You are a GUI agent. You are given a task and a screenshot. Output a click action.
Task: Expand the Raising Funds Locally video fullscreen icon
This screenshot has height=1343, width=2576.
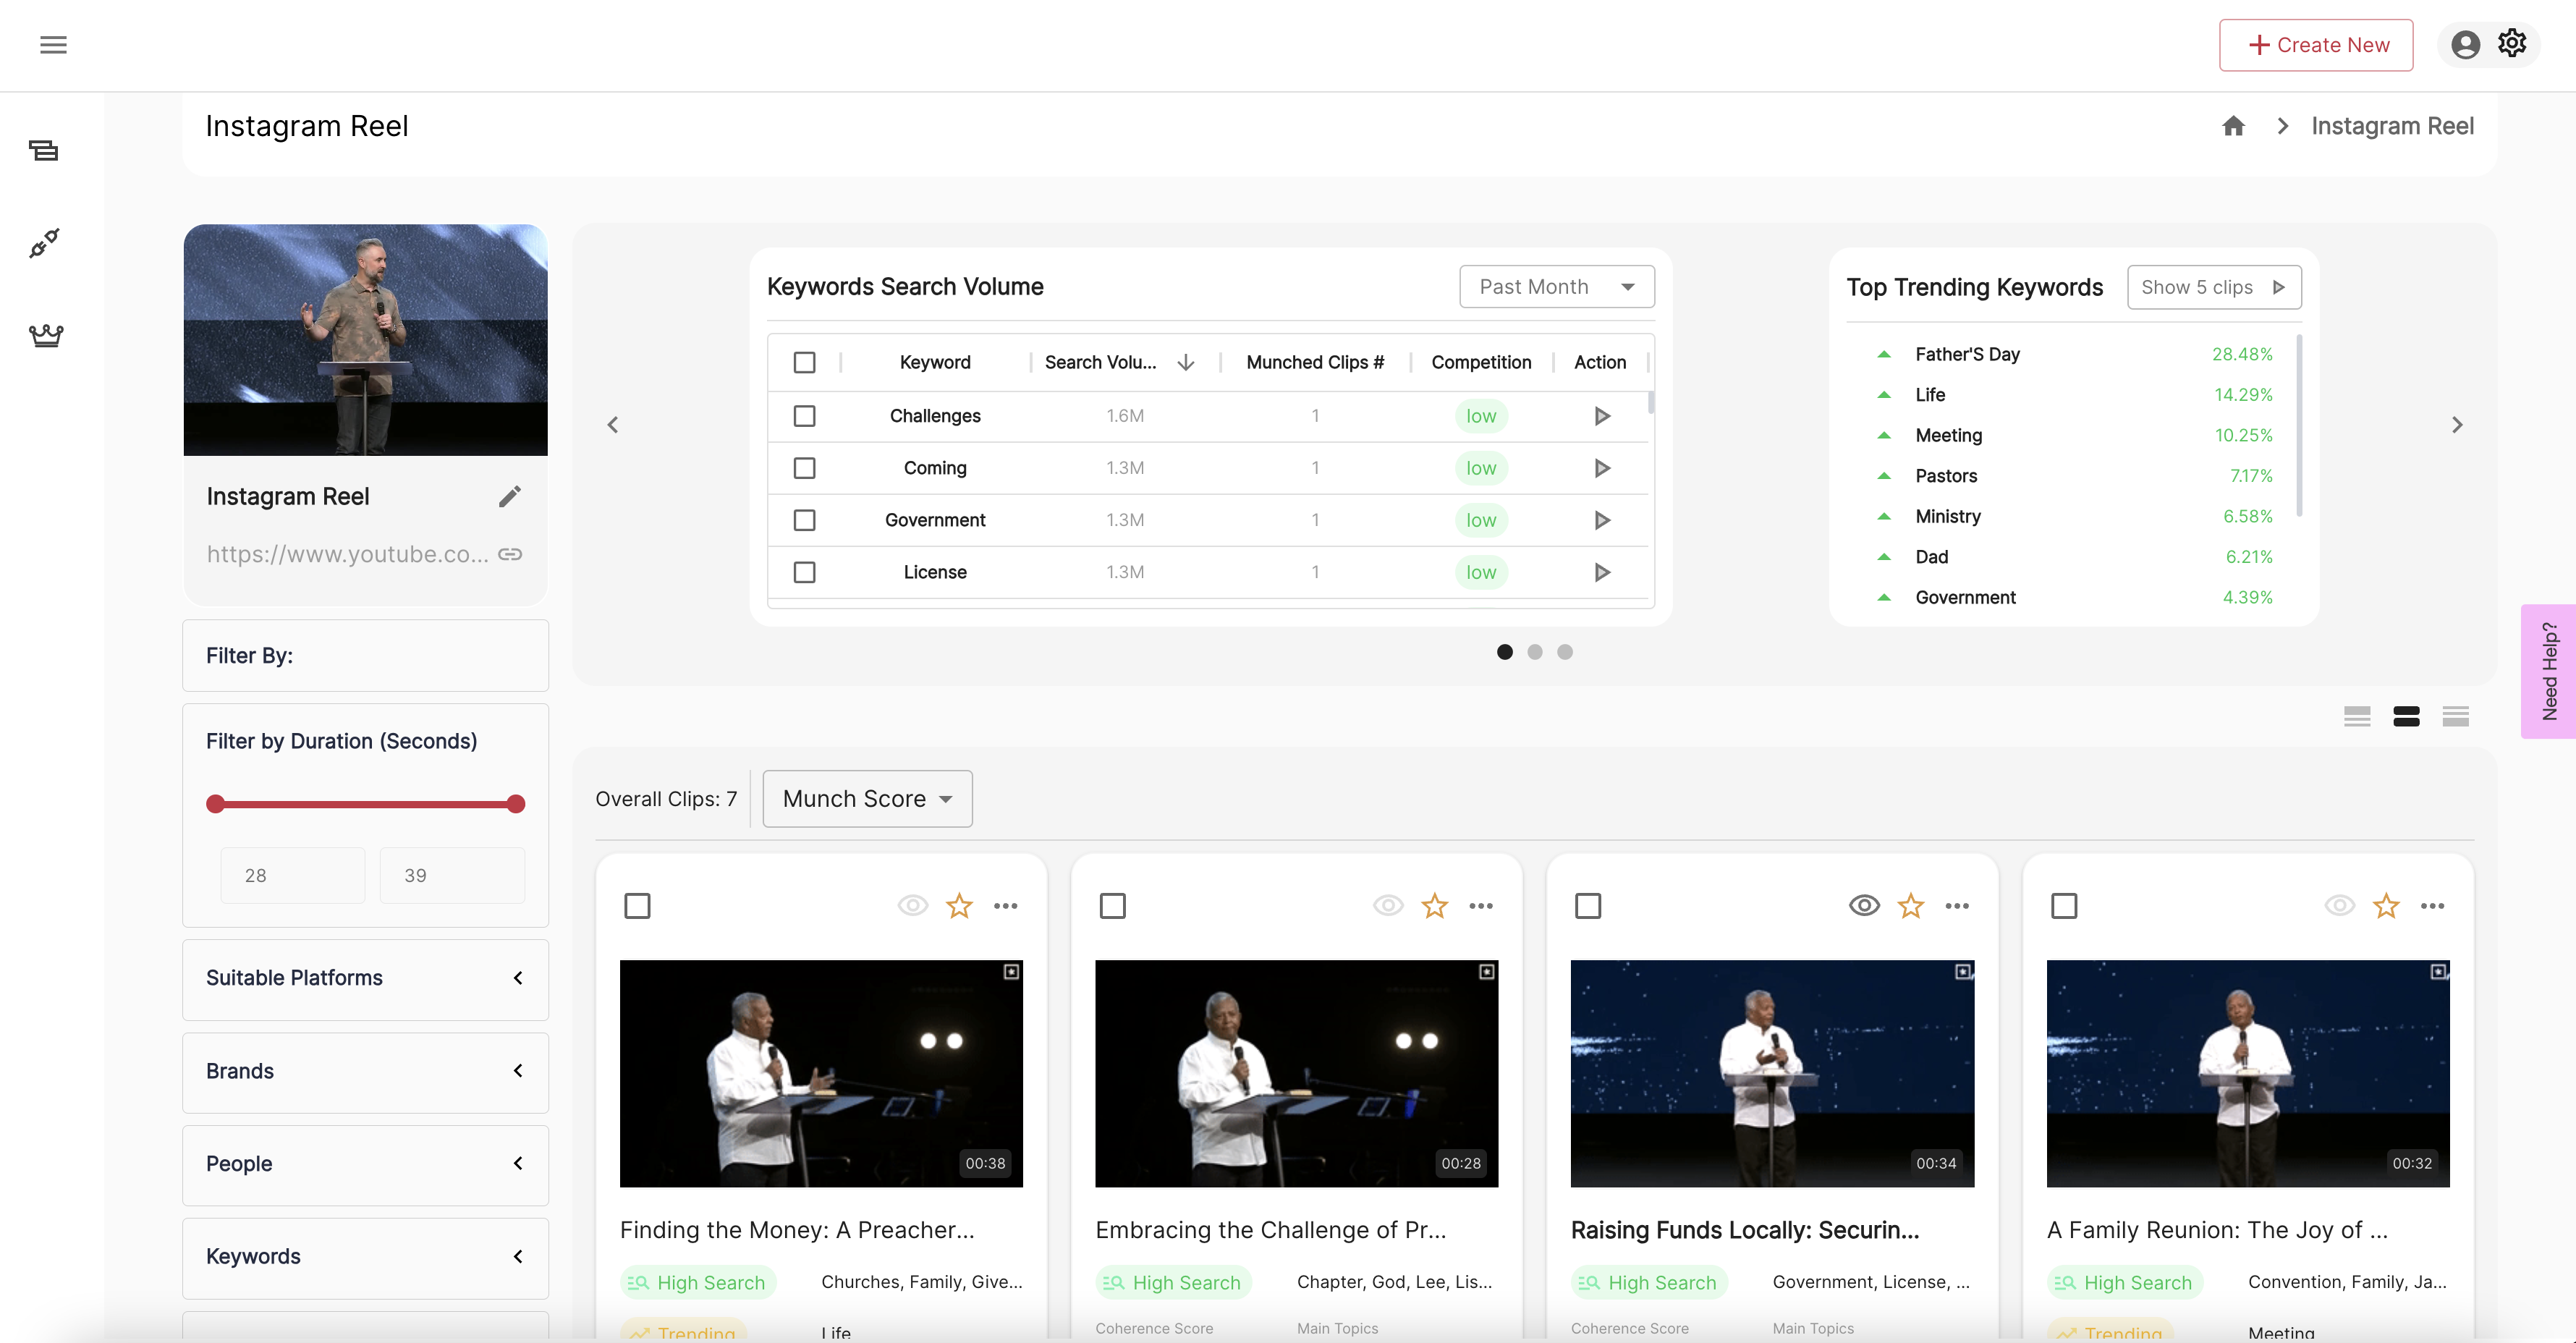[x=1963, y=972]
